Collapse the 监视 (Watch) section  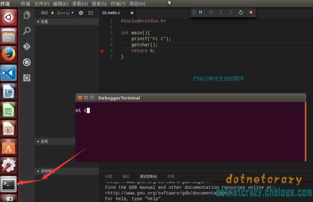(55, 141)
